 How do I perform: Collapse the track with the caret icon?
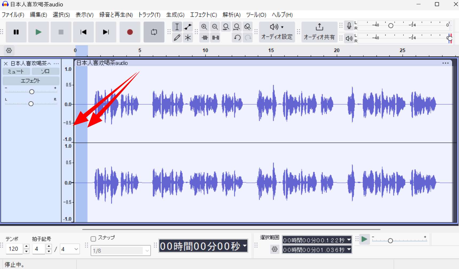49,64
